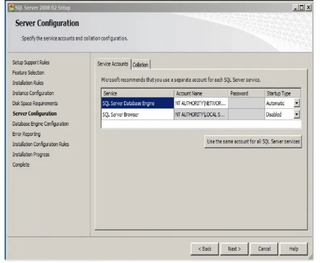This screenshot has height=263, width=320.
Task: Click Feature Selection step
Action: [x=28, y=73]
